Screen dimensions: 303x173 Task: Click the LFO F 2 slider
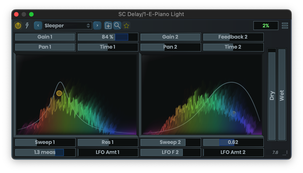170,152
